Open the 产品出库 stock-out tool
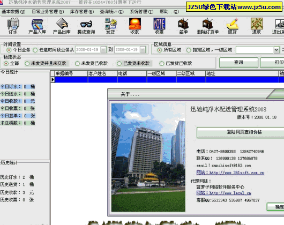This screenshot has height=225, width=284. 62,26
